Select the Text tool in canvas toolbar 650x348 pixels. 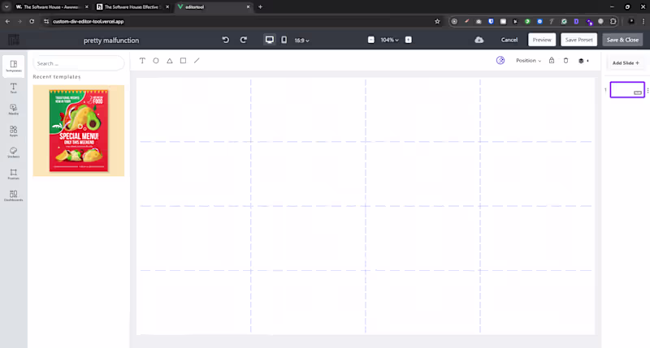(x=142, y=60)
